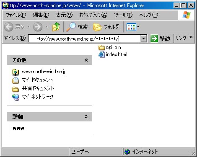Click the address bar ftp URL field
197x157 pixels.
pyautogui.click(x=84, y=39)
